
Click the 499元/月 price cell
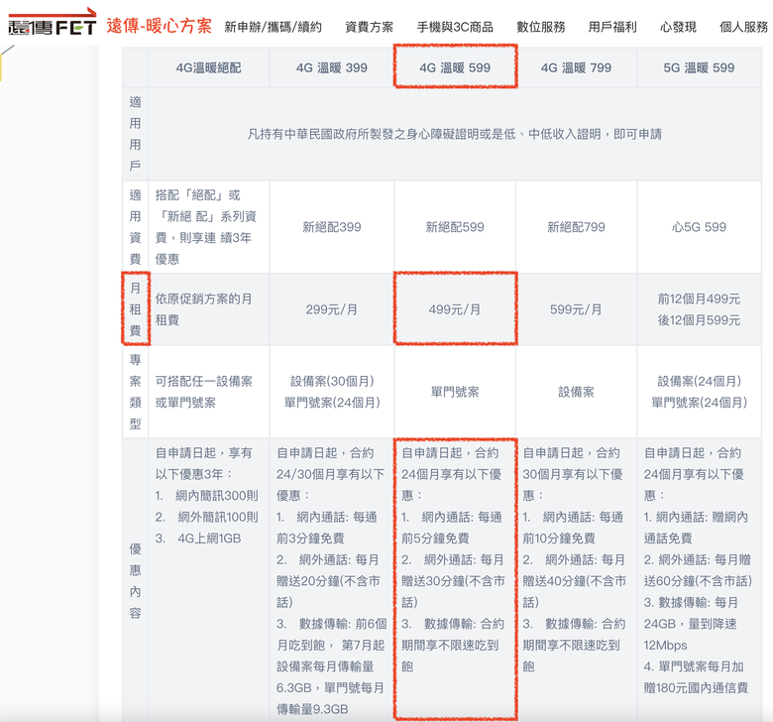point(455,309)
